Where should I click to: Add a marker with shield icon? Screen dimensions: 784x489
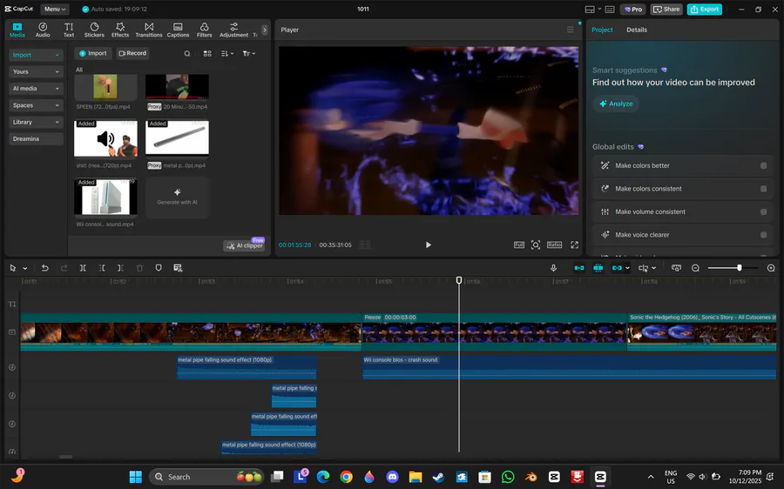pos(159,268)
